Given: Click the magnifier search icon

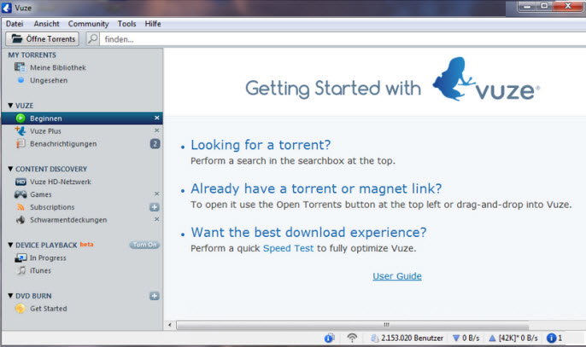Looking at the screenshot, I should coord(92,39).
